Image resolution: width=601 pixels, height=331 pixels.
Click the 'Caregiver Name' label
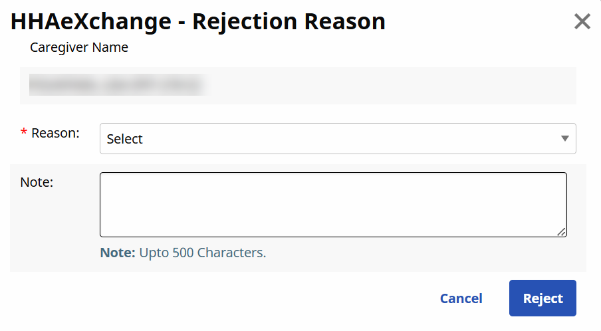[79, 48]
